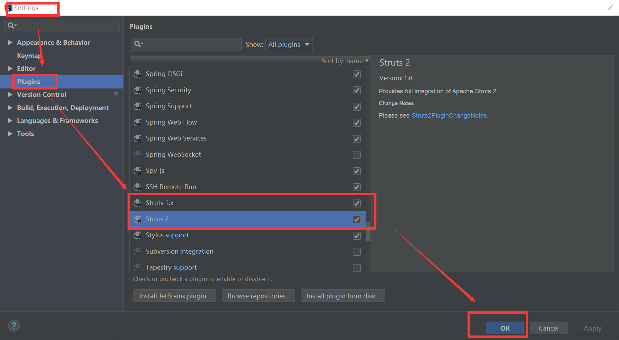Expand the Tools section arrow
The image size is (619, 340).
[x=10, y=134]
